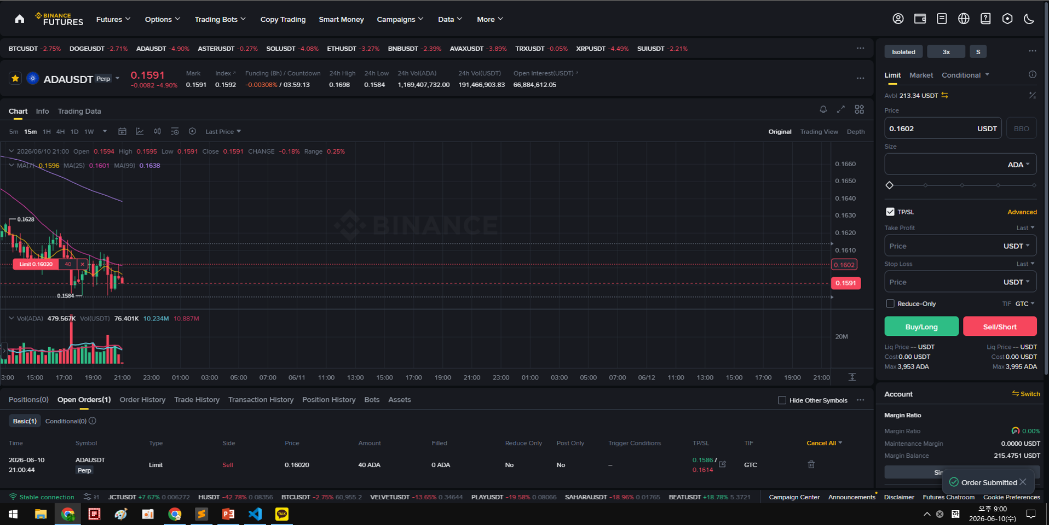This screenshot has width=1049, height=525.
Task: Switch theme with the moon icon
Action: coord(1029,19)
